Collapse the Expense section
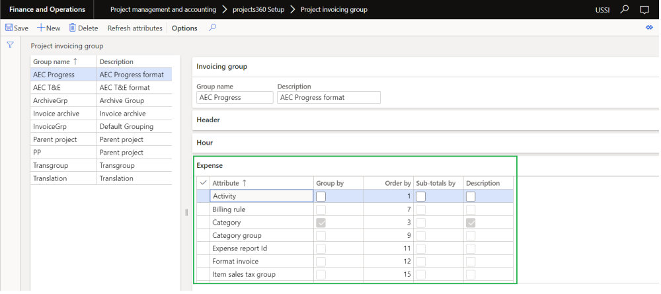 coord(210,165)
